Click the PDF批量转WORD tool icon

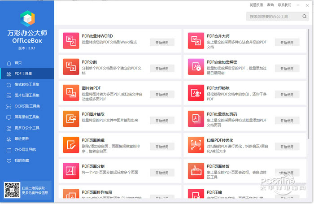(71, 41)
